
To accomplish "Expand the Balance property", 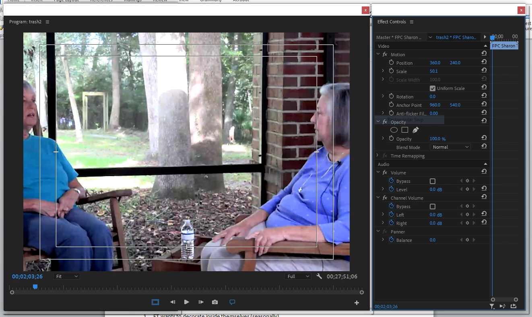I will 383,239.
